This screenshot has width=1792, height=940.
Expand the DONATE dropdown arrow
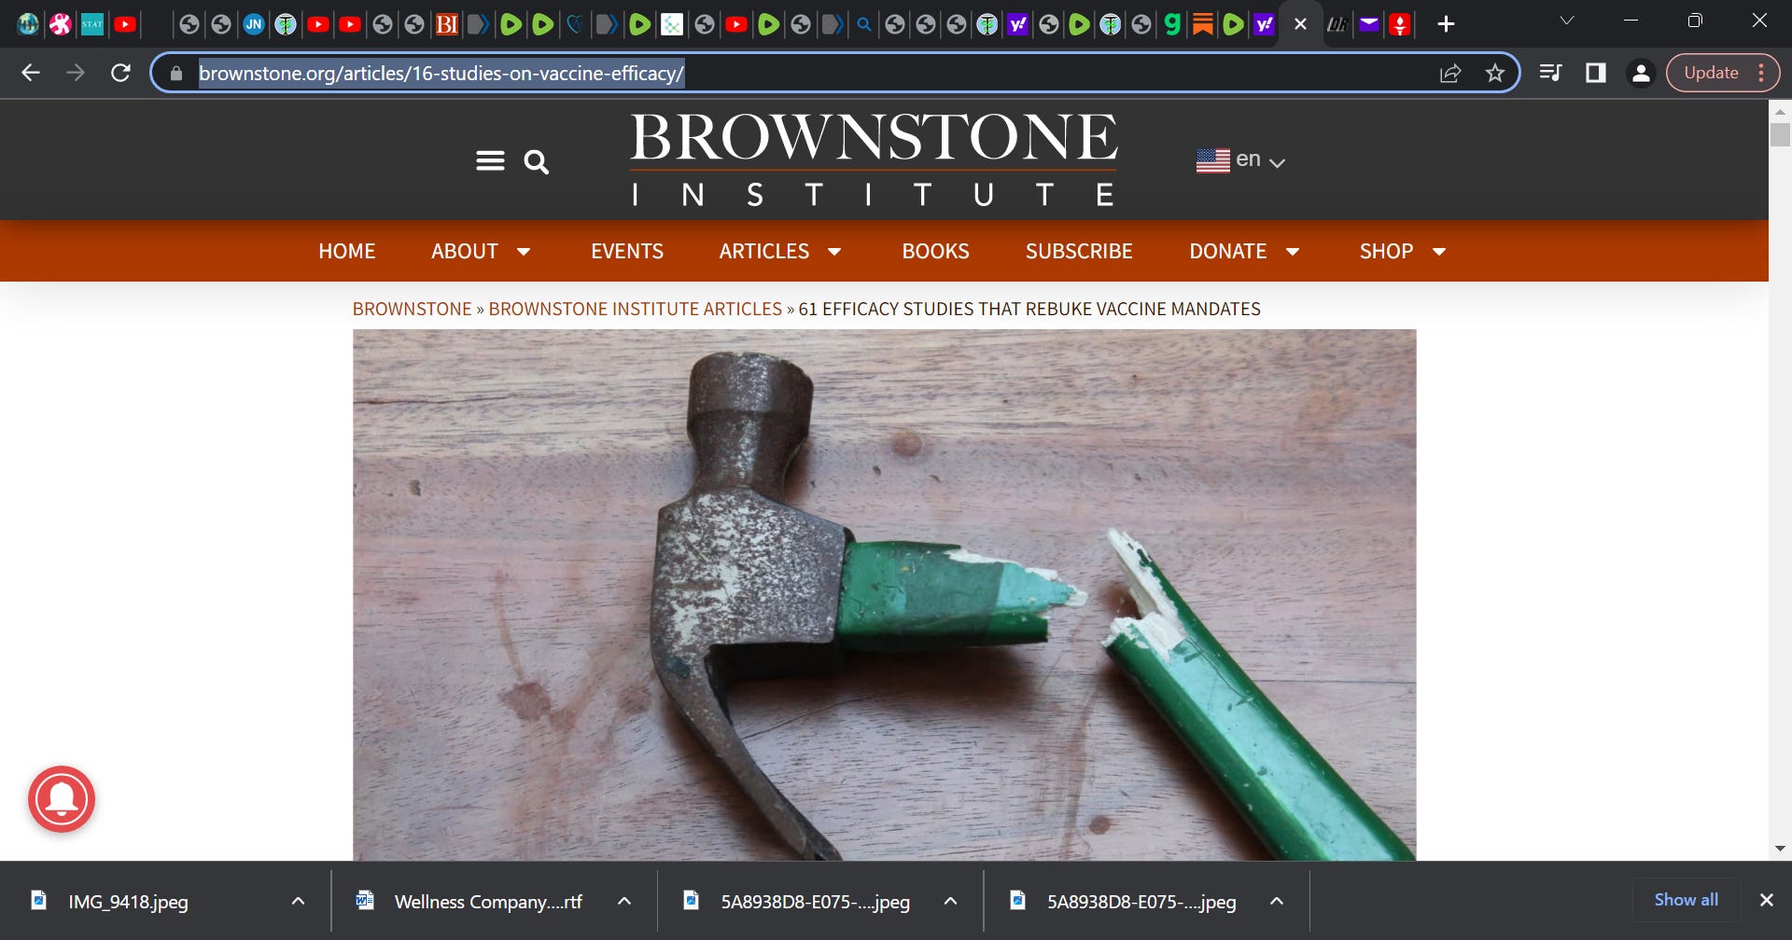(1293, 251)
